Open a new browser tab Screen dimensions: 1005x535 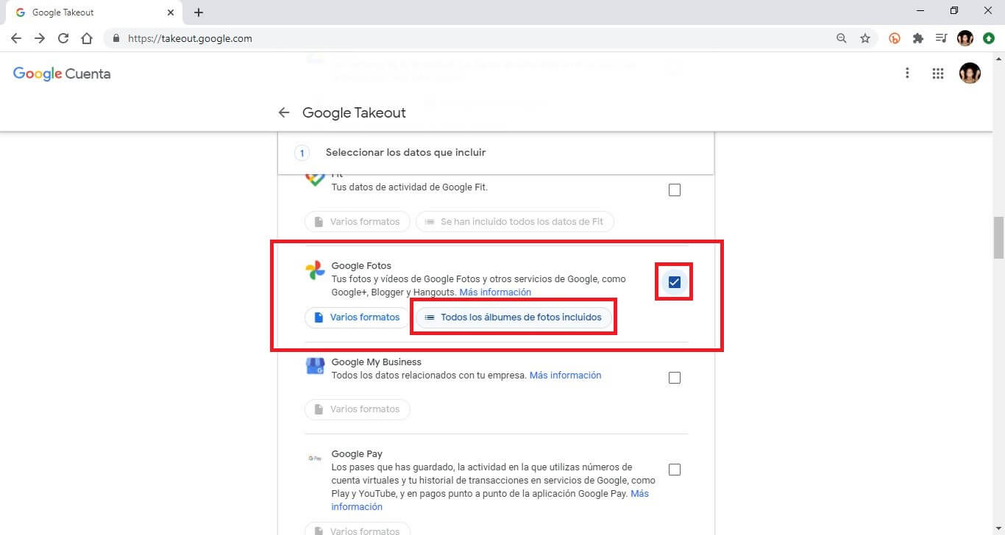199,12
